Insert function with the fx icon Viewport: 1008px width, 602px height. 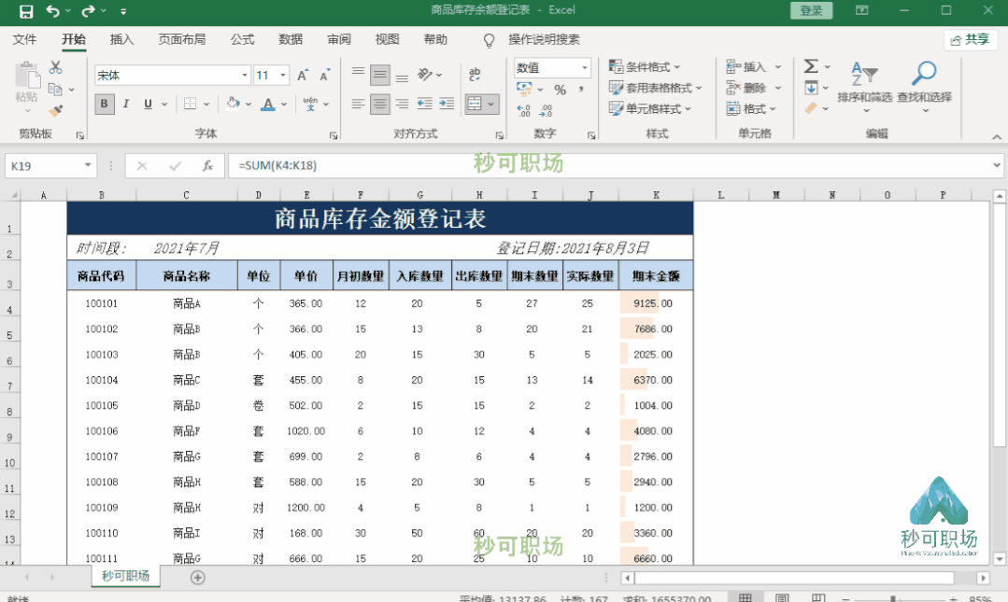point(207,166)
